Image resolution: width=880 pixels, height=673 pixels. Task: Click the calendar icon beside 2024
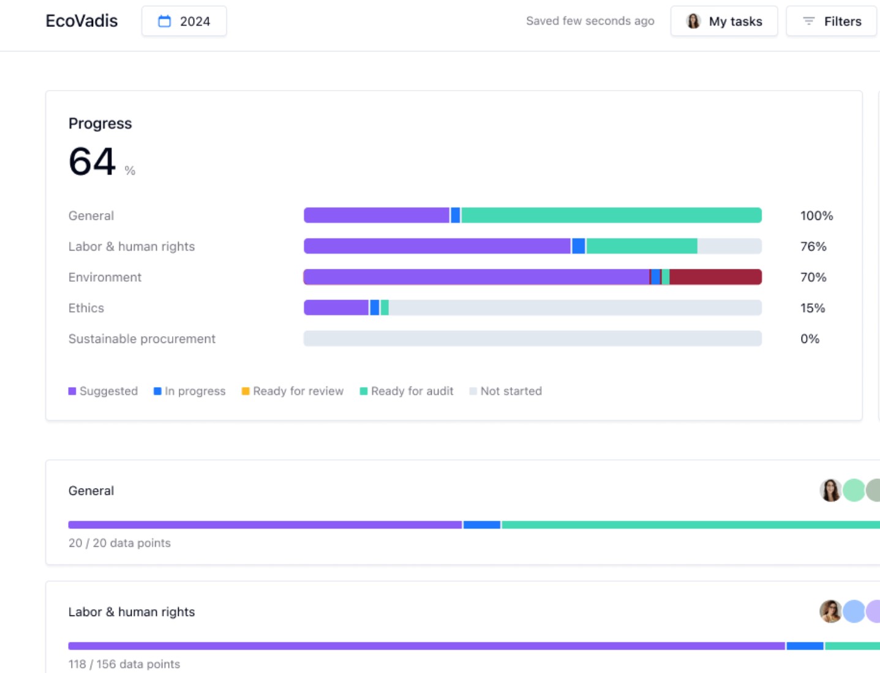[x=164, y=21]
